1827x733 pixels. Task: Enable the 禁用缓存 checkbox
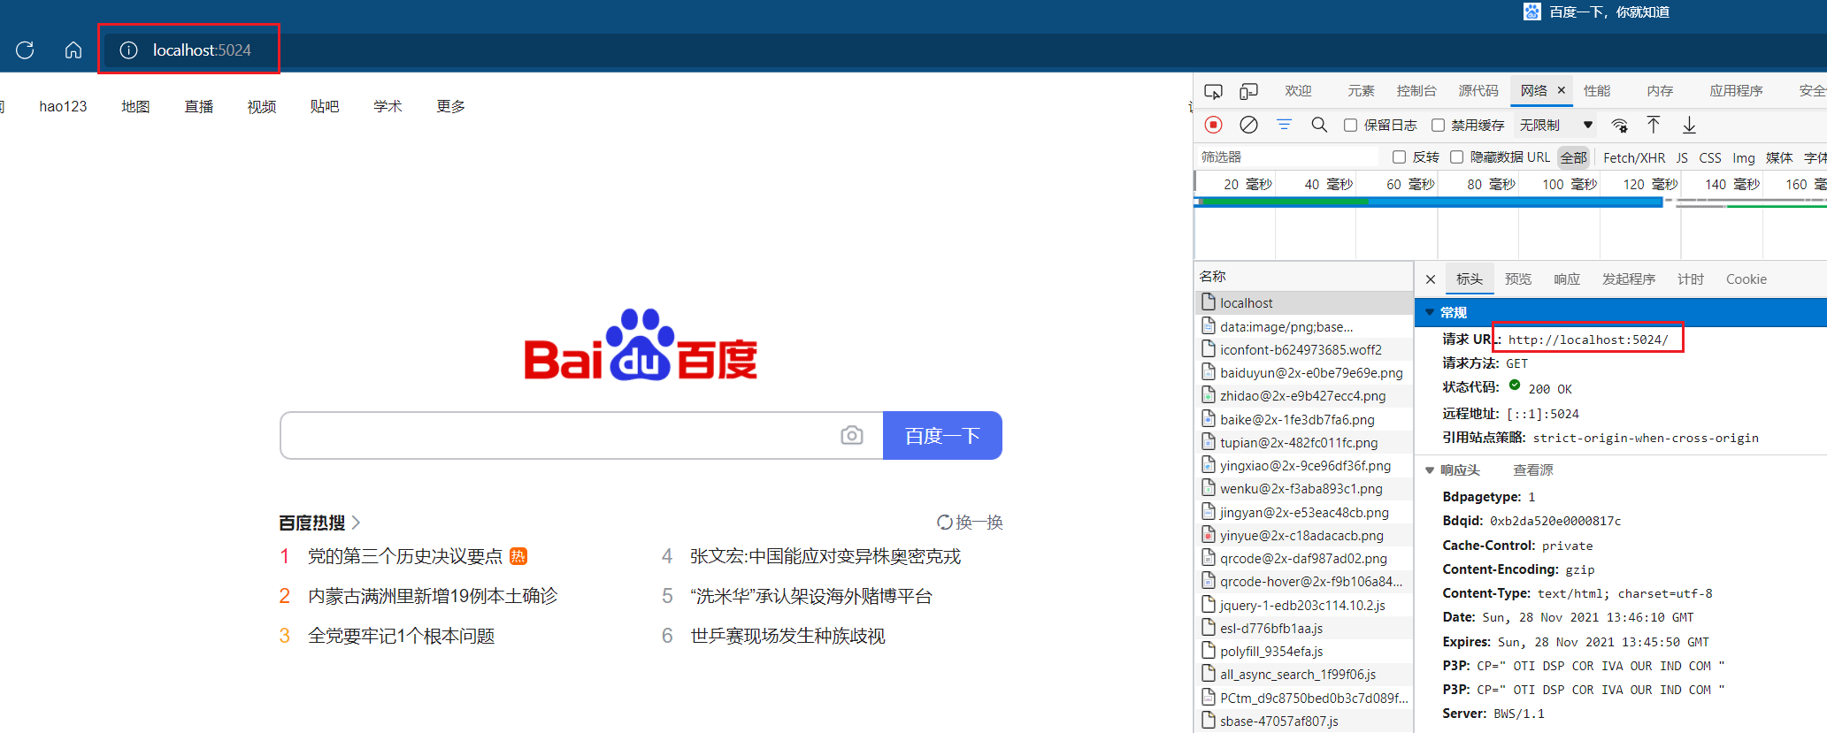[1438, 126]
